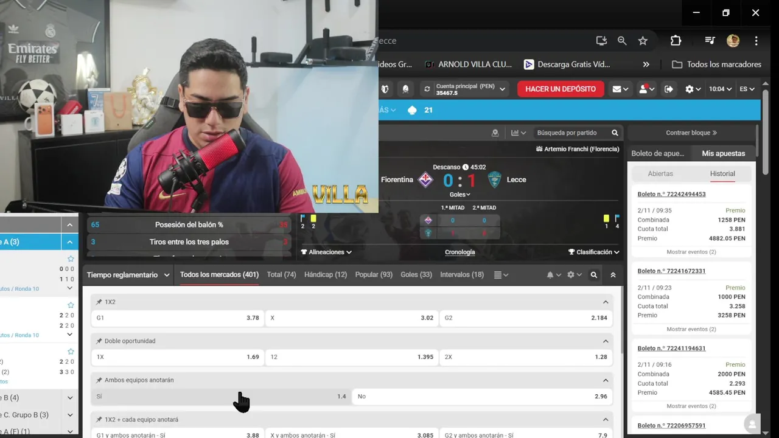Select the Historial sub-tab
This screenshot has width=779, height=438.
(722, 173)
